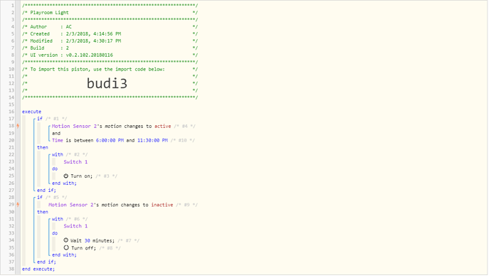This screenshot has width=491, height=278.
Task: Click 'end with;' on line 26
Action: click(x=64, y=183)
